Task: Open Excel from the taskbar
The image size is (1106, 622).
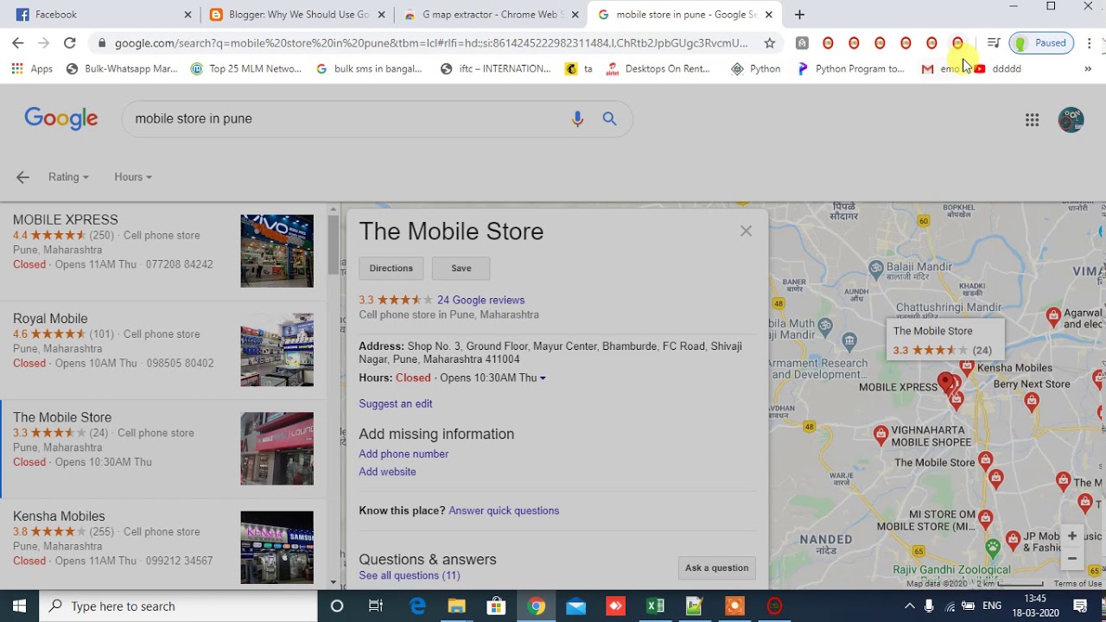Action: coord(655,606)
